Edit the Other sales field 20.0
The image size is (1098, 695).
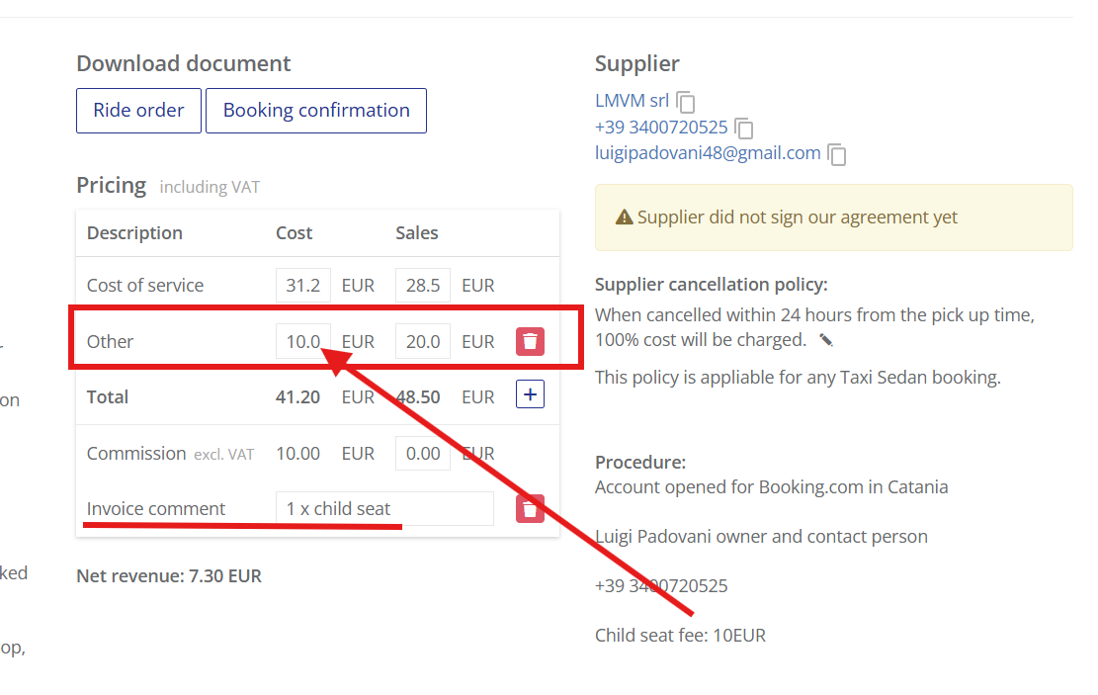(x=423, y=341)
